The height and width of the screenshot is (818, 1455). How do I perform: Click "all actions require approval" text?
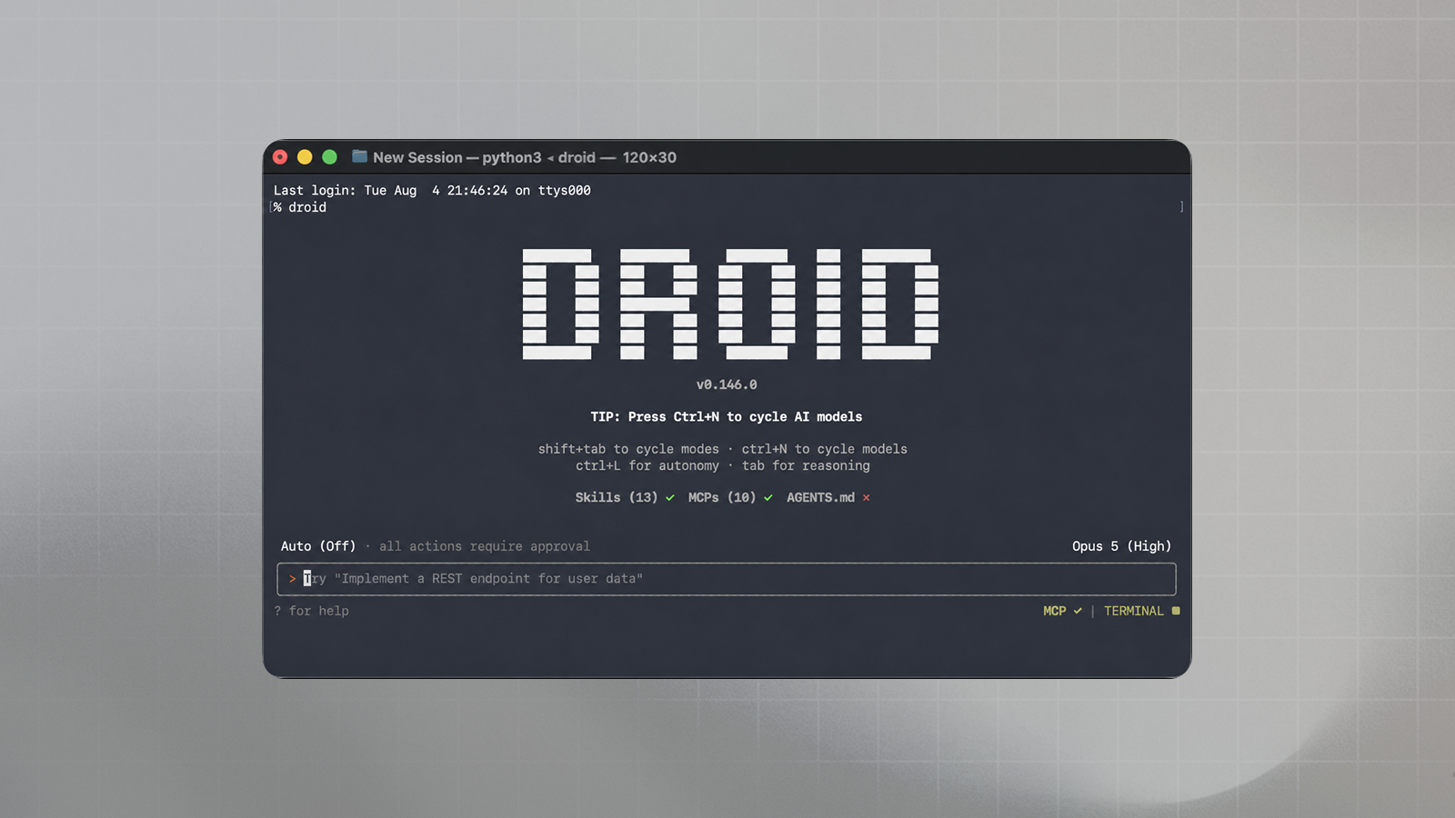(485, 546)
